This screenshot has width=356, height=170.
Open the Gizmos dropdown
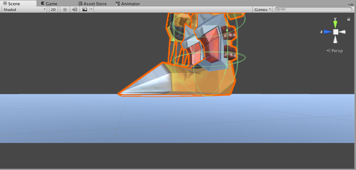point(263,9)
